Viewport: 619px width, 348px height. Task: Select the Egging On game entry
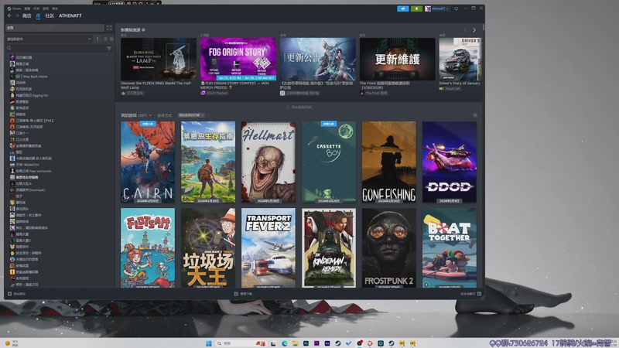tap(29, 95)
